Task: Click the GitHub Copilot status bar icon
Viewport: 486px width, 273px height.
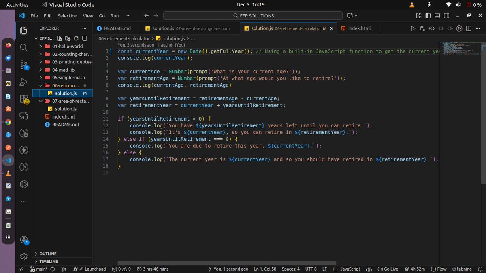Action: coord(368,269)
